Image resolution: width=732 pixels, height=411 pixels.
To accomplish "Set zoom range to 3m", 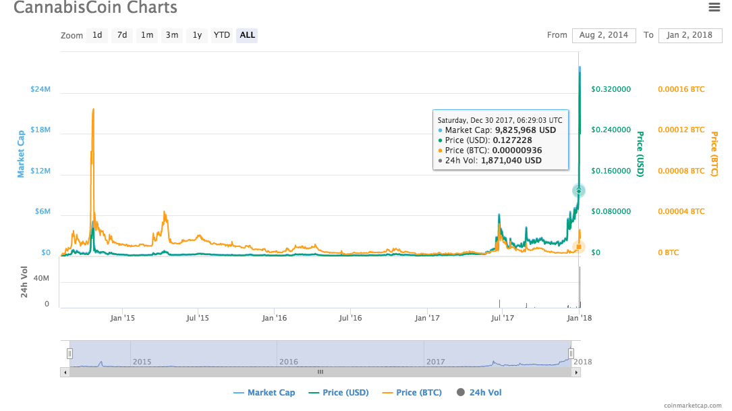I will [x=172, y=35].
